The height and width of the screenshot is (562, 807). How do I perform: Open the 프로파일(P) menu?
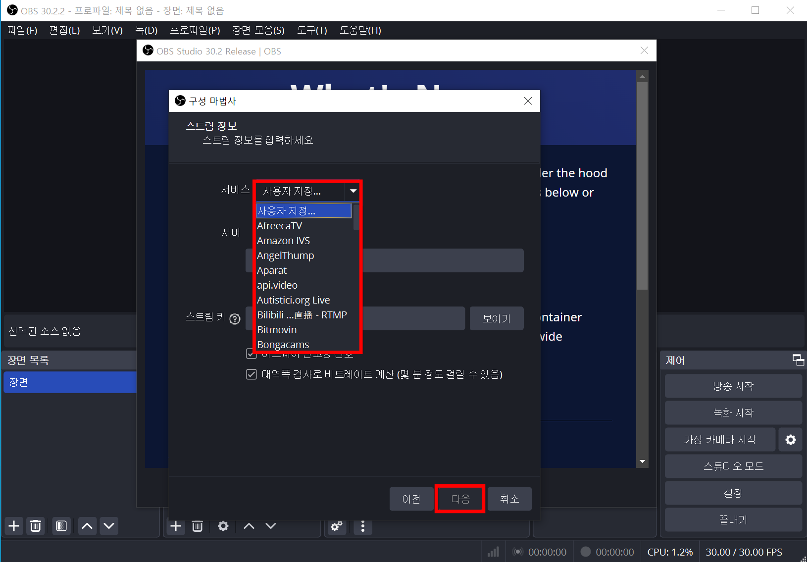(x=195, y=30)
